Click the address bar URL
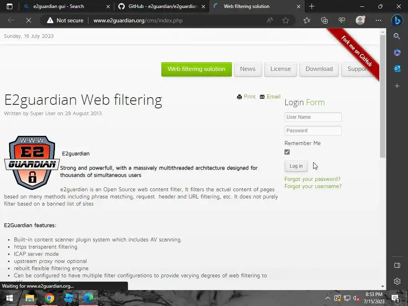 coord(138,20)
